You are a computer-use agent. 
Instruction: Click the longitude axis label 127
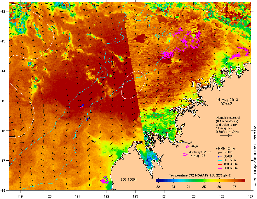pyautogui.click(x=251, y=196)
